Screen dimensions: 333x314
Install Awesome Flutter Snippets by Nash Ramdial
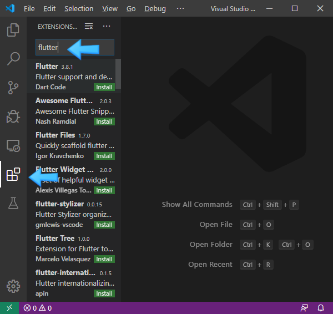pos(104,121)
